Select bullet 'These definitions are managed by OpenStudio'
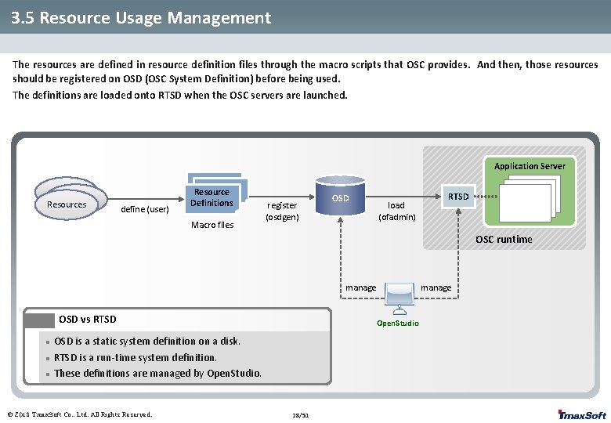The image size is (611, 423). pyautogui.click(x=157, y=374)
